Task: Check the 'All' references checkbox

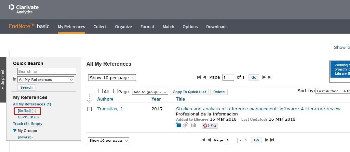Action: pos(101,92)
